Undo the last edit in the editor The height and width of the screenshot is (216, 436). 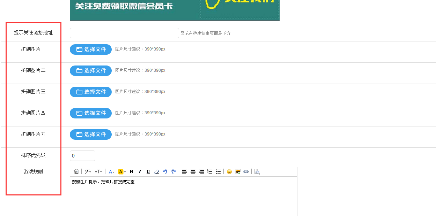click(x=165, y=172)
